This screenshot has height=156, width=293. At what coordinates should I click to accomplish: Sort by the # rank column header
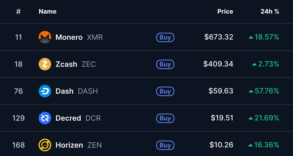pos(18,12)
